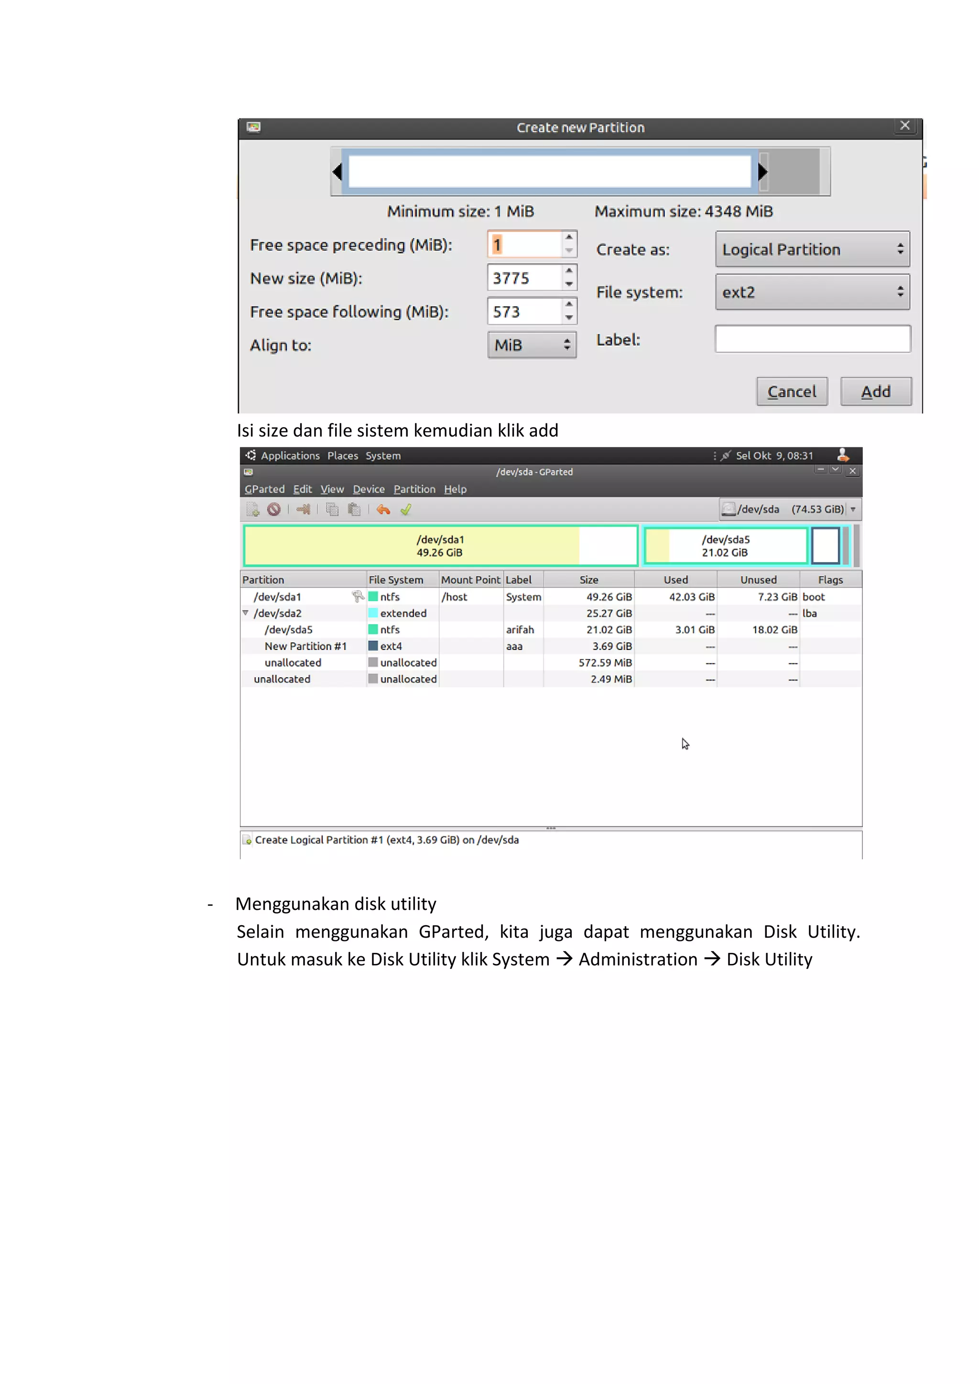Click the Cancel button
The height and width of the screenshot is (1384, 979).
(x=792, y=392)
